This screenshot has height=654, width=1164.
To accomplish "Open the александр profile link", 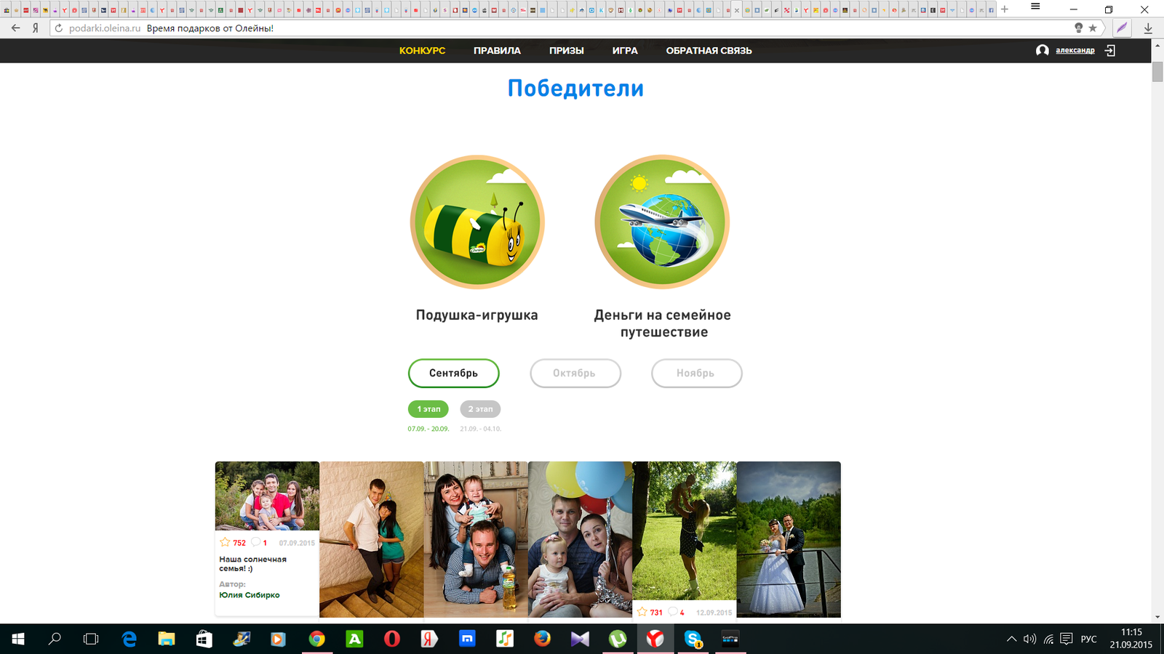I will [1075, 50].
